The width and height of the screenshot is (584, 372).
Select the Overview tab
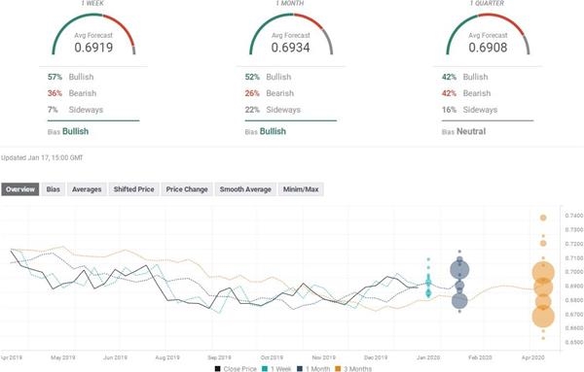[20, 189]
